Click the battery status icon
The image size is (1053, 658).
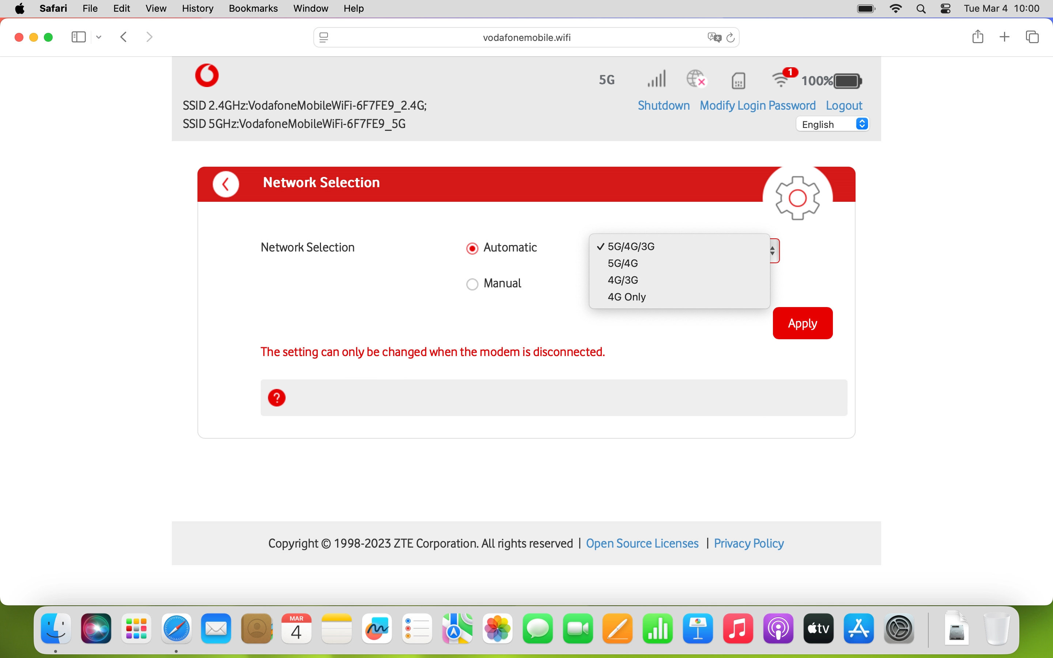pyautogui.click(x=845, y=80)
